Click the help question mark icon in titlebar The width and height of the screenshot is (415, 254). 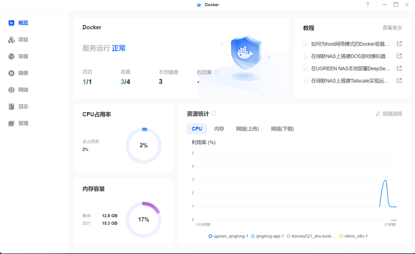click(367, 5)
